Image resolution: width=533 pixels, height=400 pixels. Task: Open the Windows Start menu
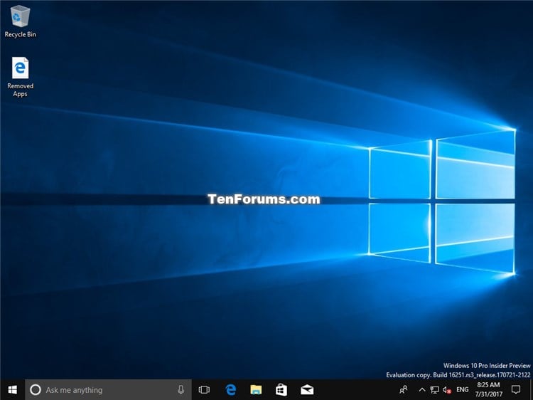pyautogui.click(x=13, y=390)
